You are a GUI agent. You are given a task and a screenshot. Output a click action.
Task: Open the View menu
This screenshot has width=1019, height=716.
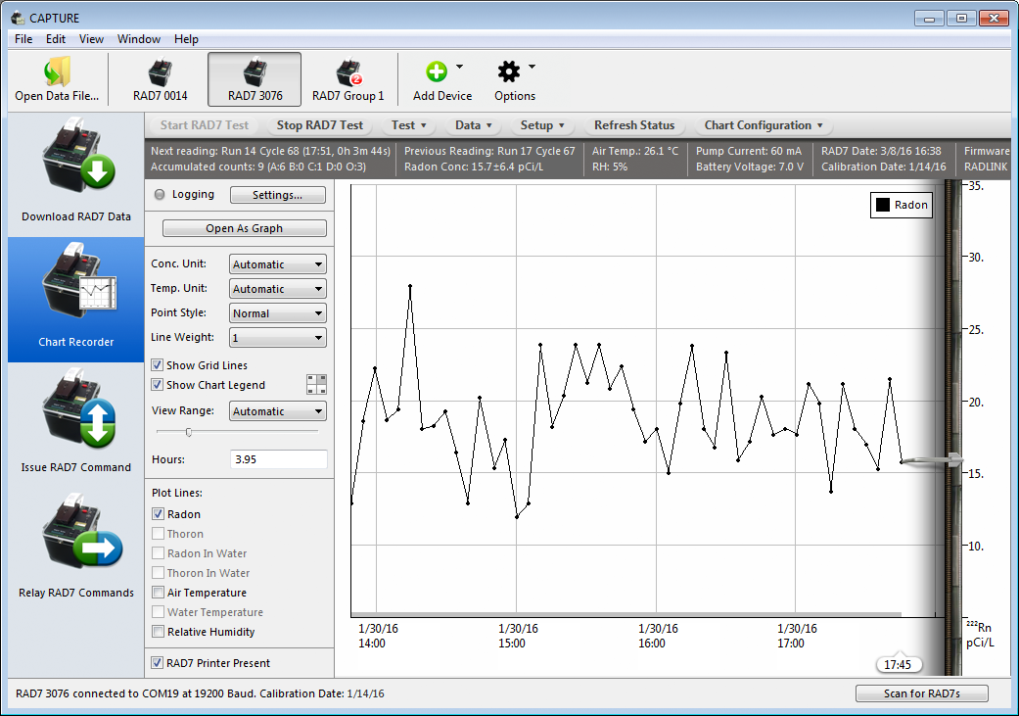pyautogui.click(x=91, y=39)
